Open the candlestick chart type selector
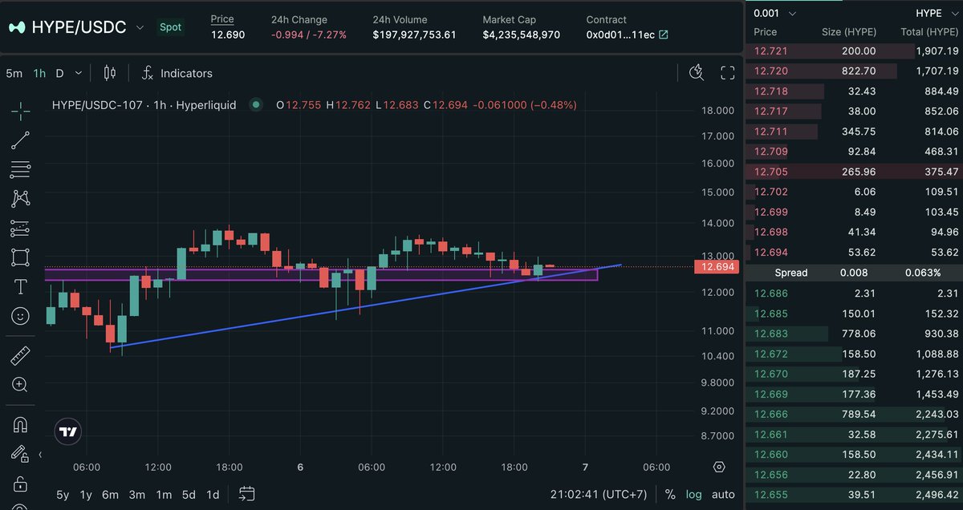The image size is (963, 510). coord(110,73)
